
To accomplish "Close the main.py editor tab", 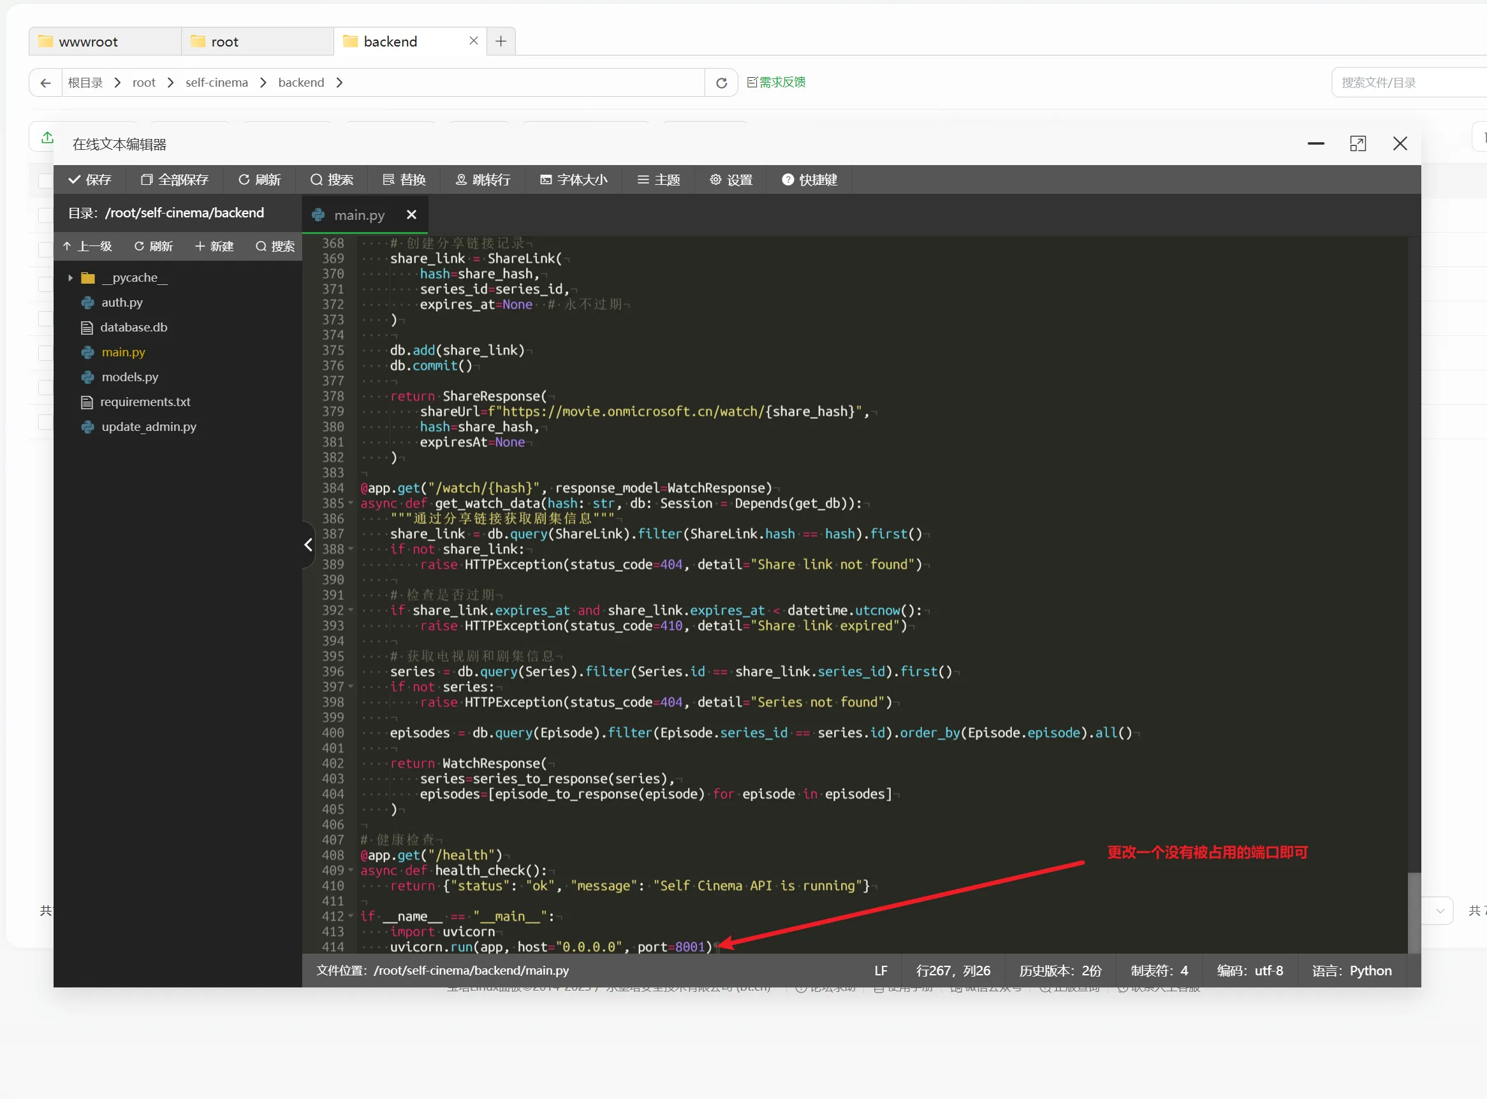I will click(x=411, y=215).
